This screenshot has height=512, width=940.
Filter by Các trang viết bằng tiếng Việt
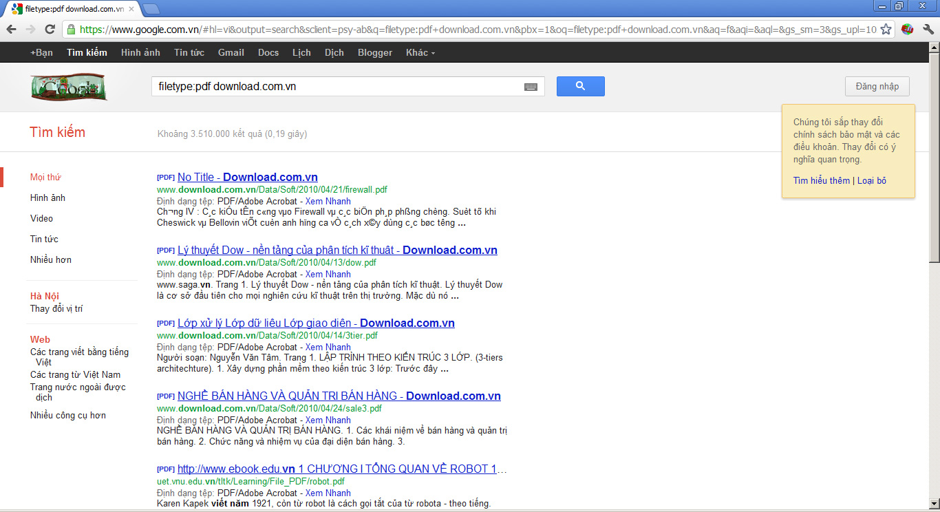(x=79, y=356)
